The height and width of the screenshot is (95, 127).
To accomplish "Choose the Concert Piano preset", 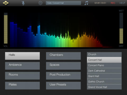I will (x=104, y=65).
